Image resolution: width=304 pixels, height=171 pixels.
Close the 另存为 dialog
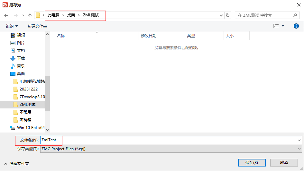299,5
